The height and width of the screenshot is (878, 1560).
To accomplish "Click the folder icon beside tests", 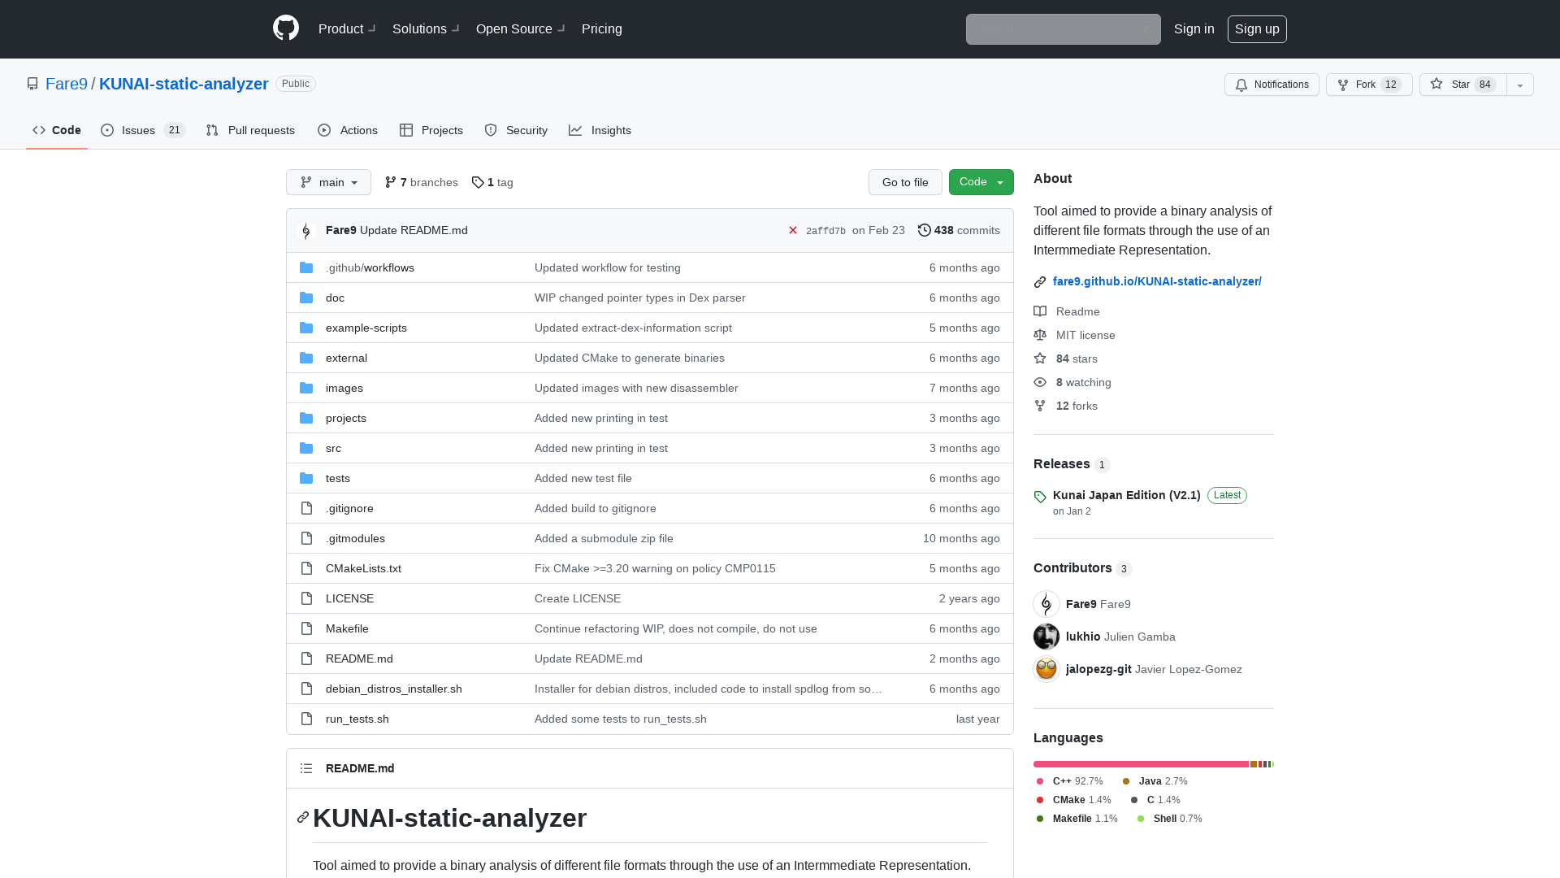I will (x=306, y=478).
